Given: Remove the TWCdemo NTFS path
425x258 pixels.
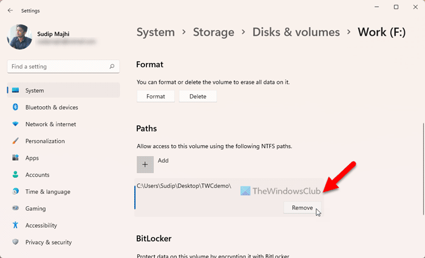Looking at the screenshot, I should [x=302, y=208].
